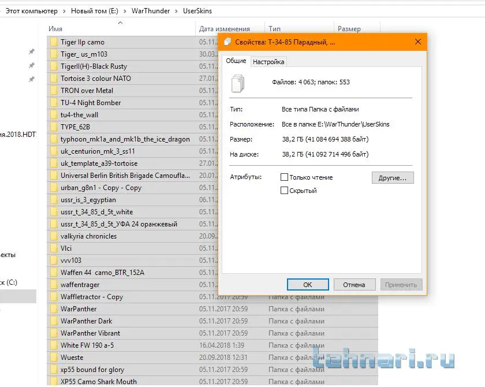This screenshot has width=485, height=387.
Task: Expand chevron after Новый том (E:) breadcrumb
Action: (x=125, y=11)
